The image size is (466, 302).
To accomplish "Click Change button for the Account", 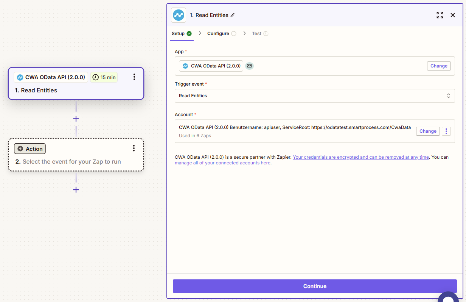I will click(428, 131).
